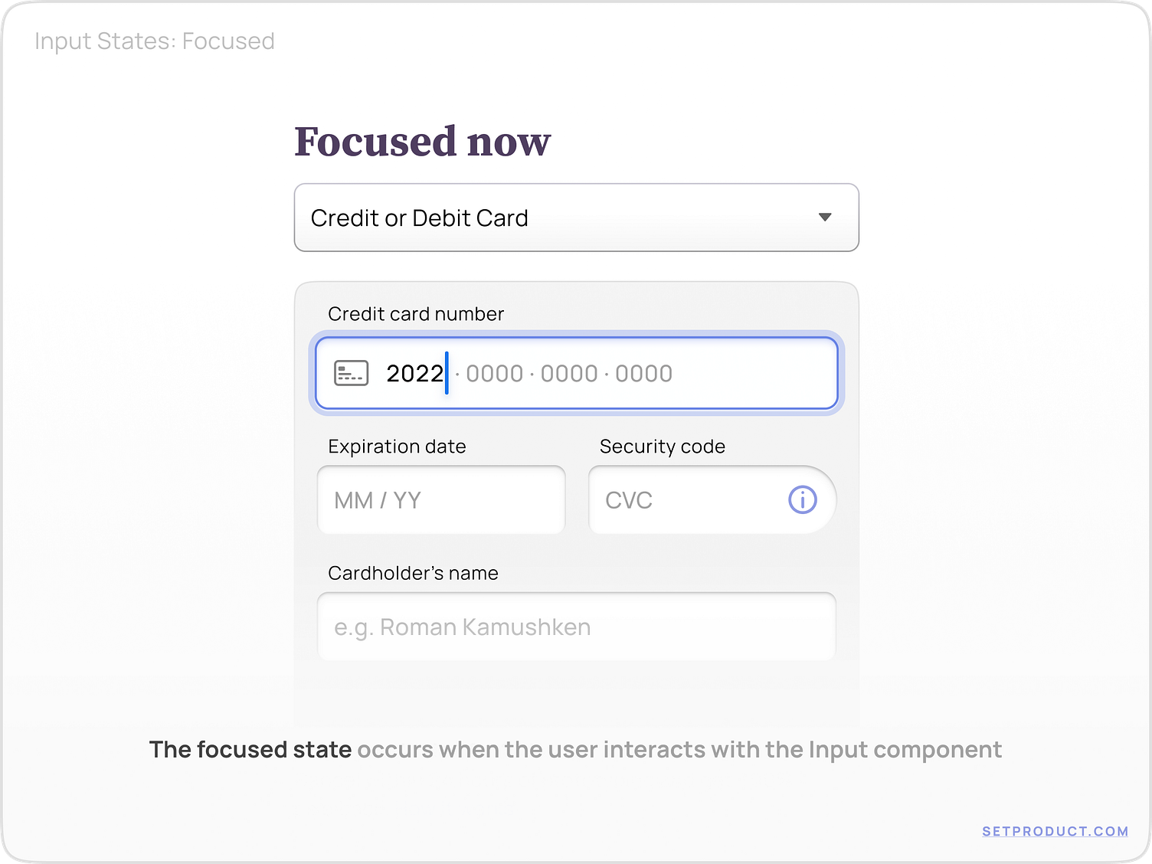Select the Expiration date MM / YY field
This screenshot has width=1152, height=864.
coord(440,500)
